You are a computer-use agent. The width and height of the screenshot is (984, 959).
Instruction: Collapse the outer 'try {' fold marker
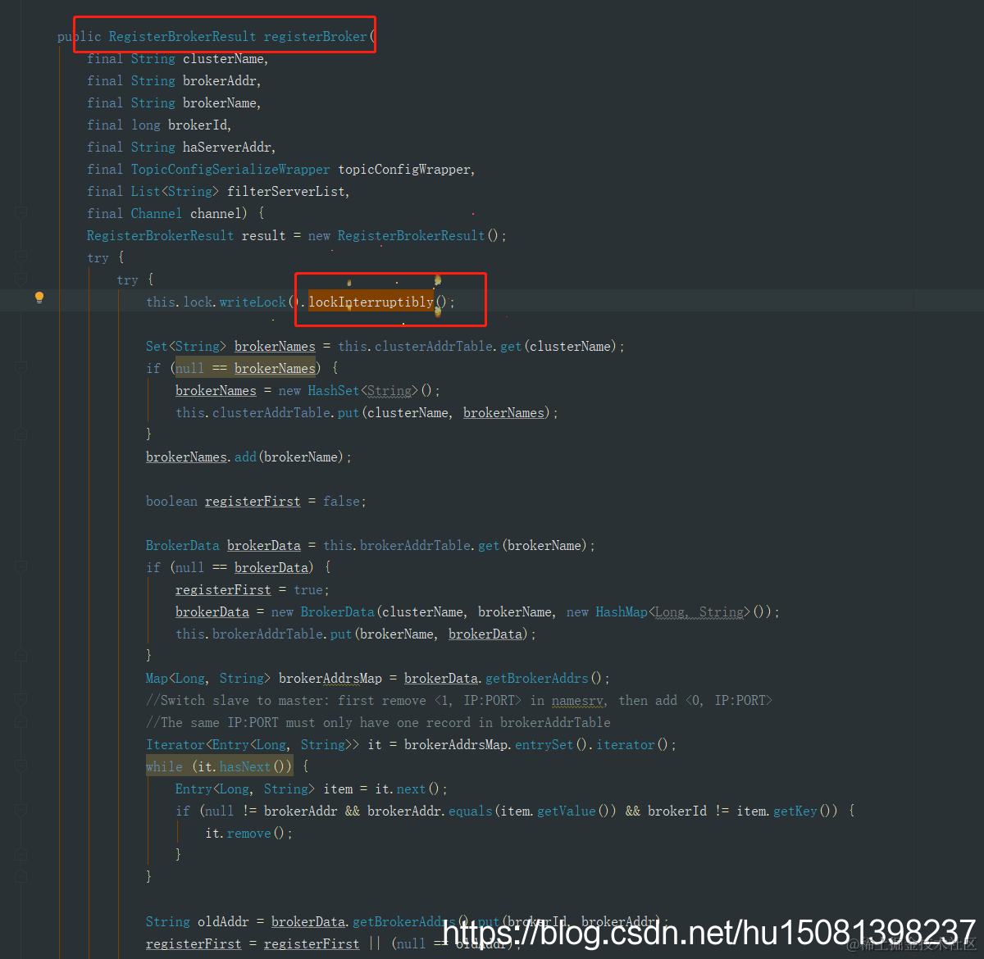pyautogui.click(x=22, y=257)
